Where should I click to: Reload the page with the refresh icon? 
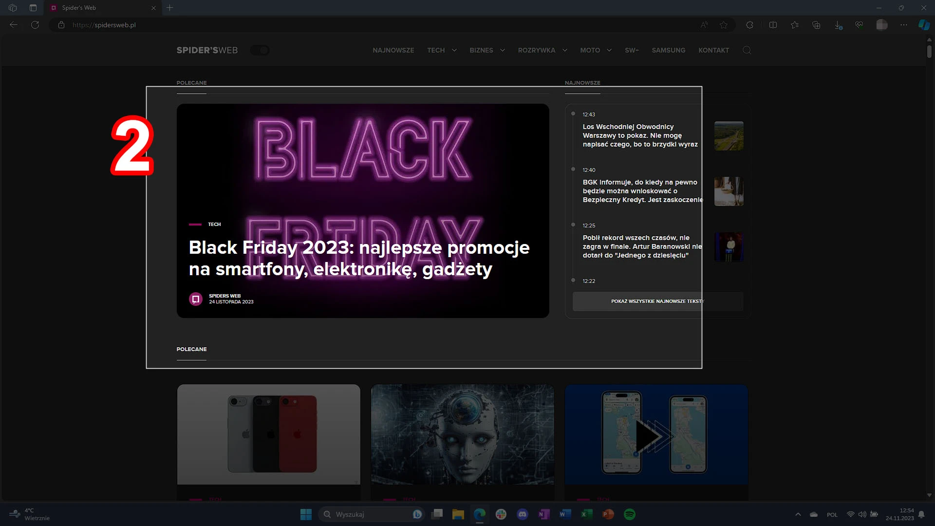point(35,25)
